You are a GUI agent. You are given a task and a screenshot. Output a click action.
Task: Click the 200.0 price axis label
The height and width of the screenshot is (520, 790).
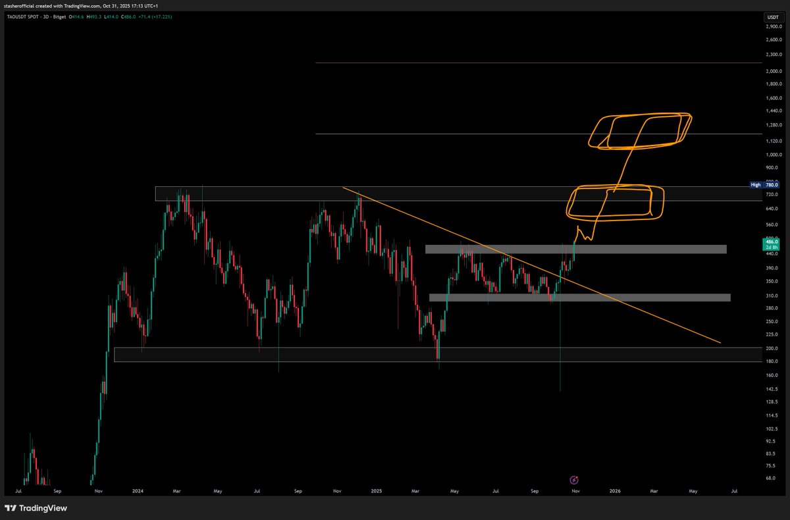coord(773,348)
